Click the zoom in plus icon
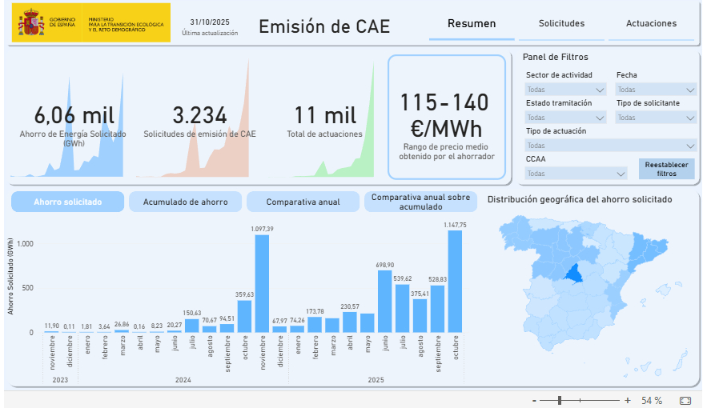This screenshot has width=703, height=408. point(628,400)
